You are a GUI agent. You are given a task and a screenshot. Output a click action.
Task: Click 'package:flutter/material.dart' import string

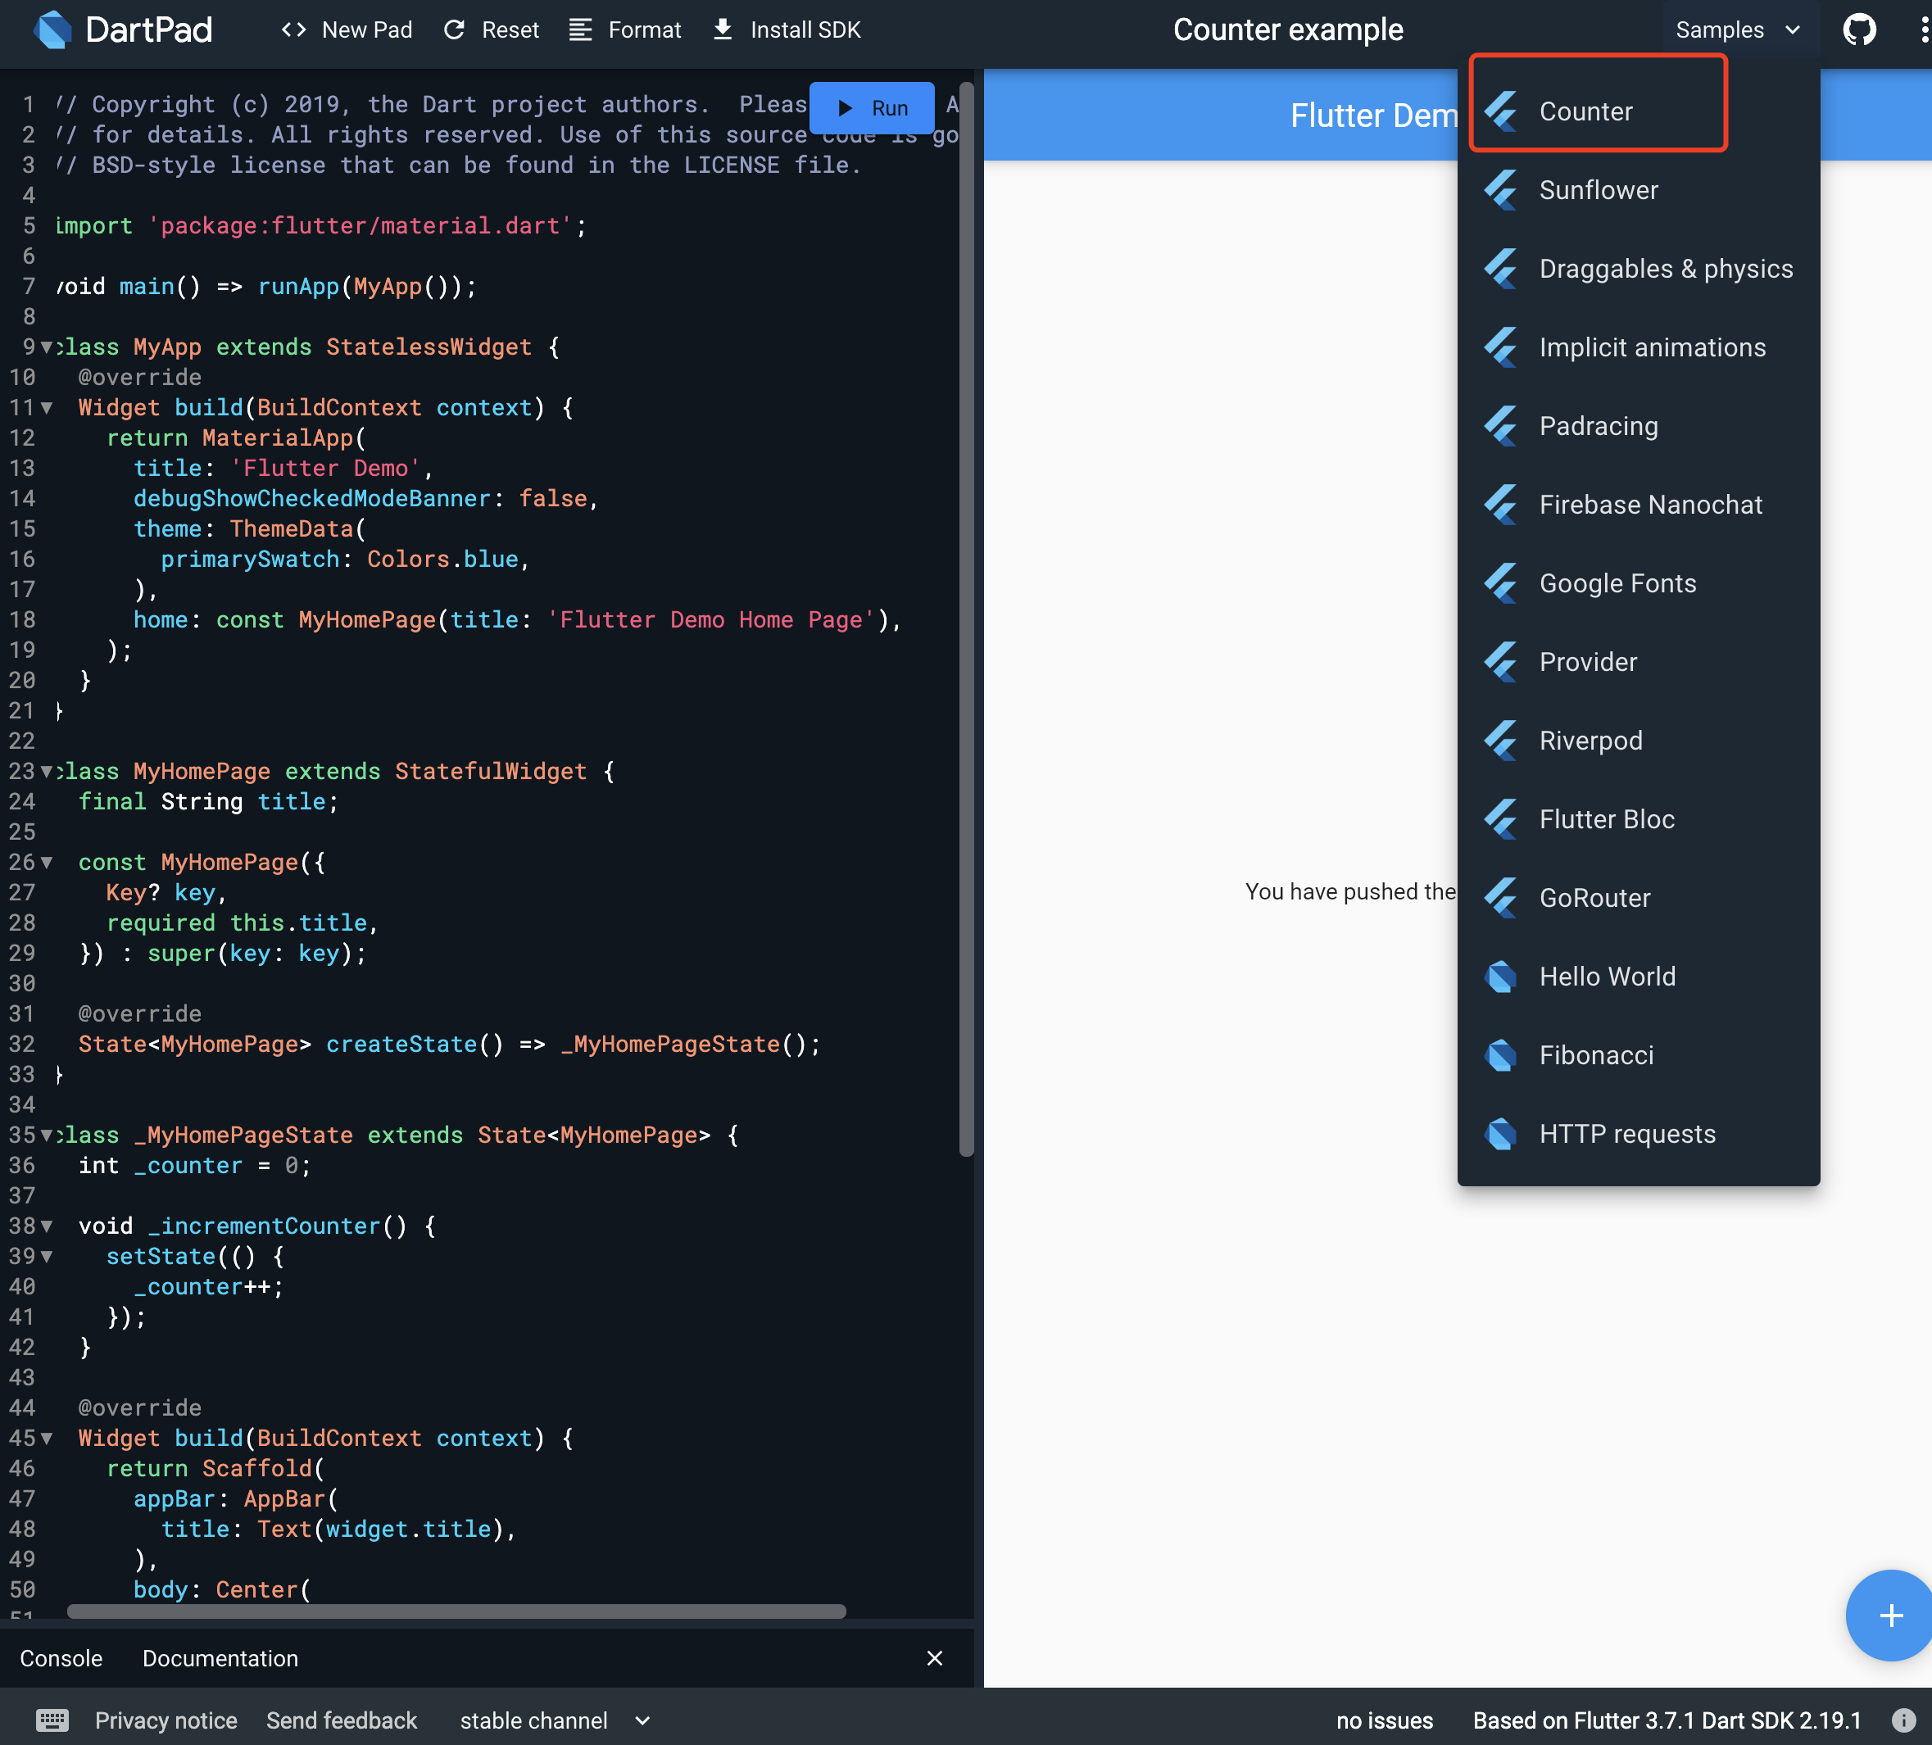pos(360,226)
